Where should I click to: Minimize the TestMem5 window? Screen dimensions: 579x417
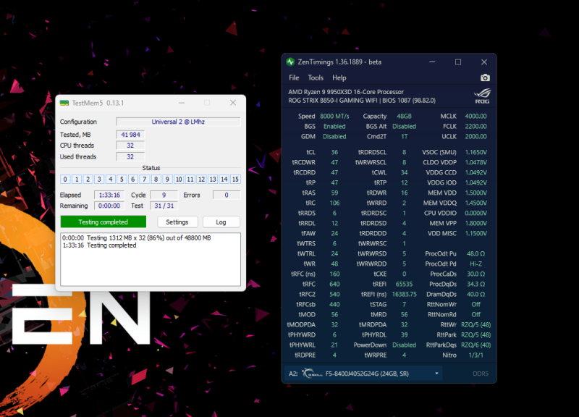[182, 103]
